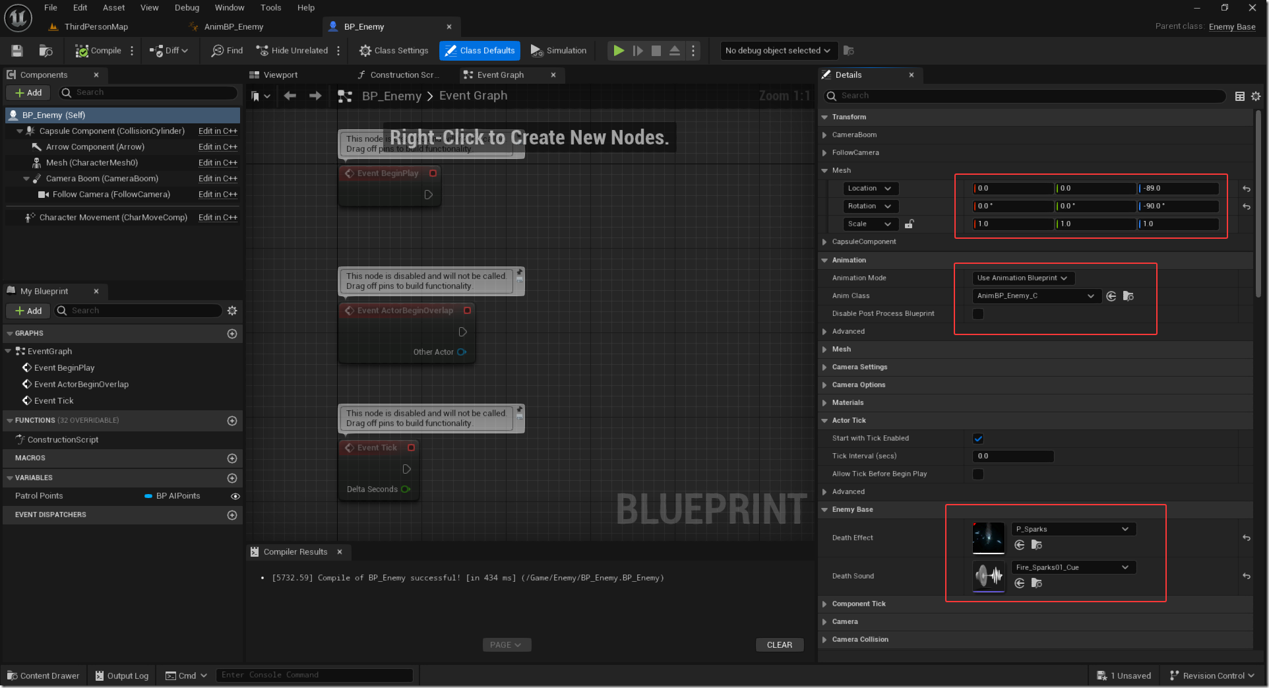Clear the compiler results

[x=780, y=645]
